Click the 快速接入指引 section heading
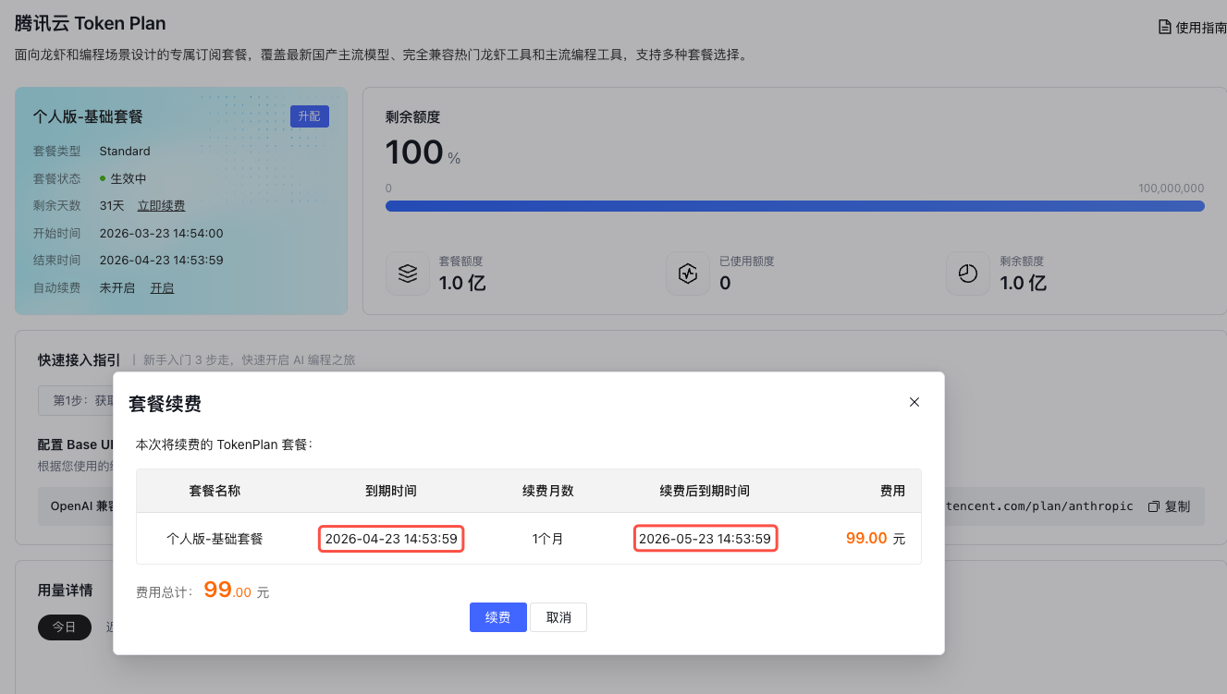Viewport: 1227px width, 694px height. click(x=80, y=359)
